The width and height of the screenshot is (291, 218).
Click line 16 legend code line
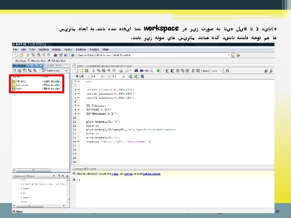click(x=118, y=142)
